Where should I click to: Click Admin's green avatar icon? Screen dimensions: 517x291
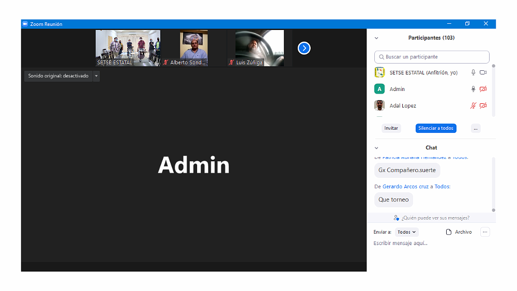pyautogui.click(x=379, y=89)
